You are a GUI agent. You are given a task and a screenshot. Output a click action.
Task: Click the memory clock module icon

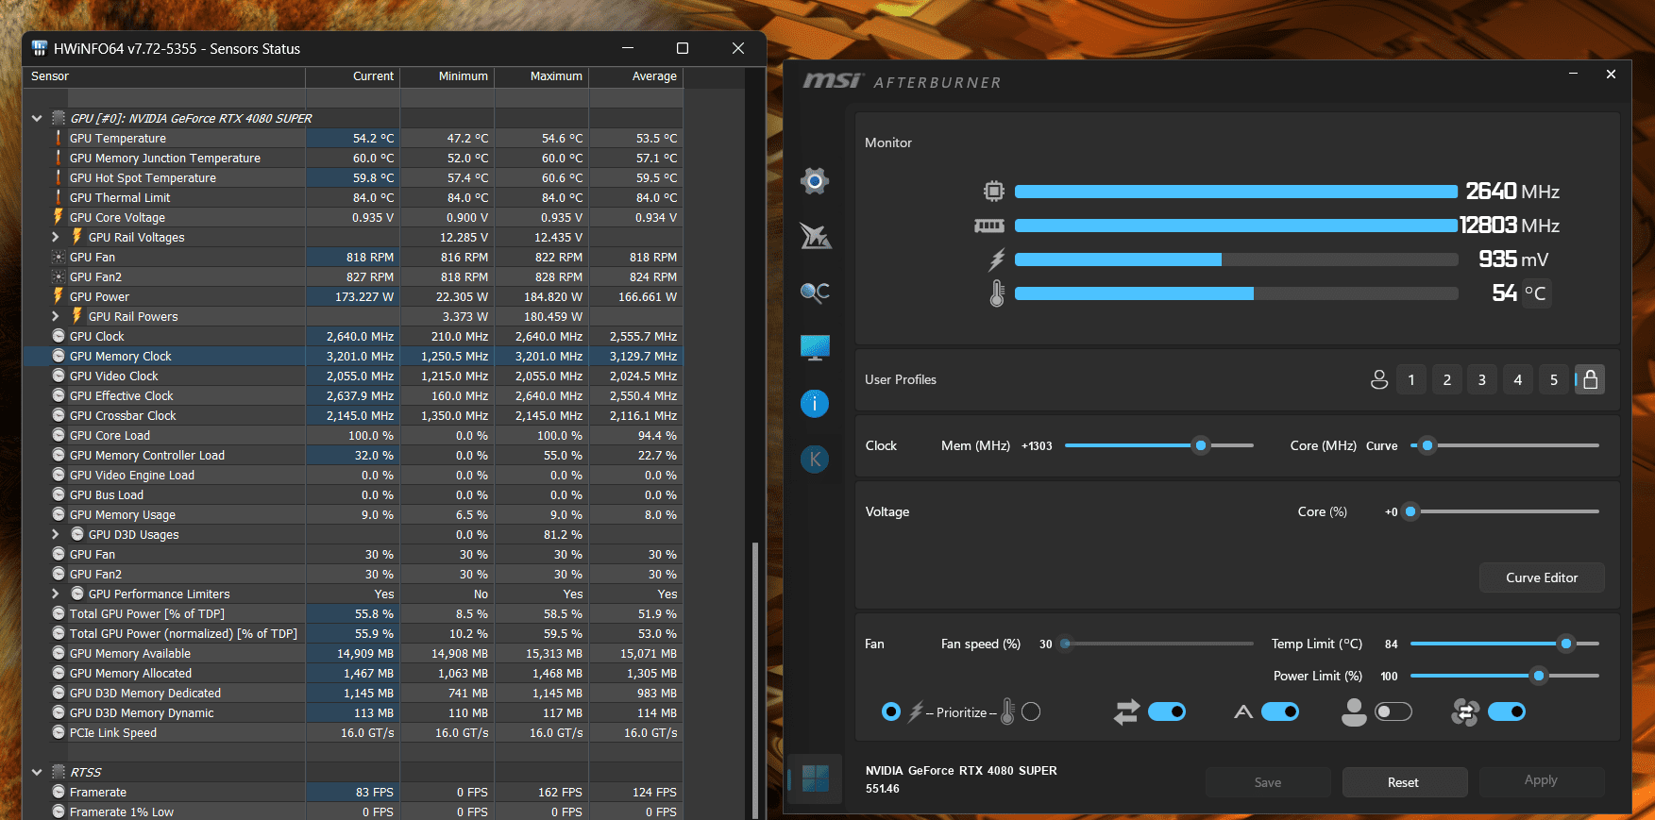tap(988, 226)
